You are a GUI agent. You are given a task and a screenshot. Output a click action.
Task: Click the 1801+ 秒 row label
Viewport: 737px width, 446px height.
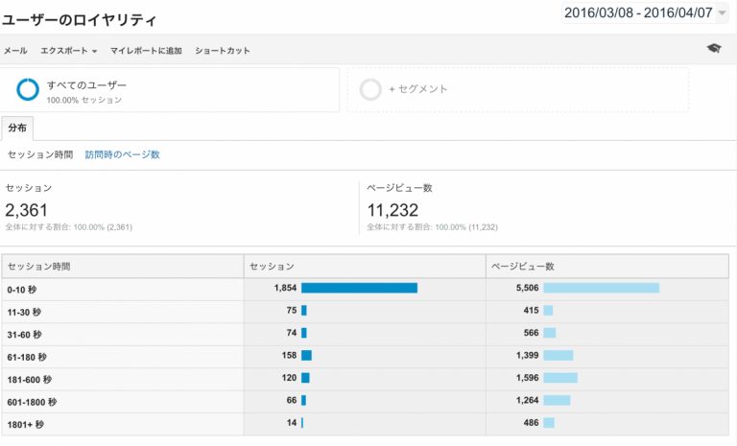coord(25,423)
